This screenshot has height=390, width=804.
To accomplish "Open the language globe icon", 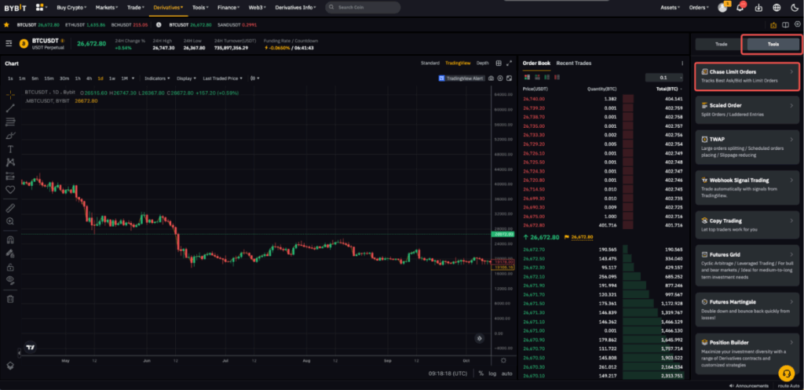I will click(x=777, y=8).
